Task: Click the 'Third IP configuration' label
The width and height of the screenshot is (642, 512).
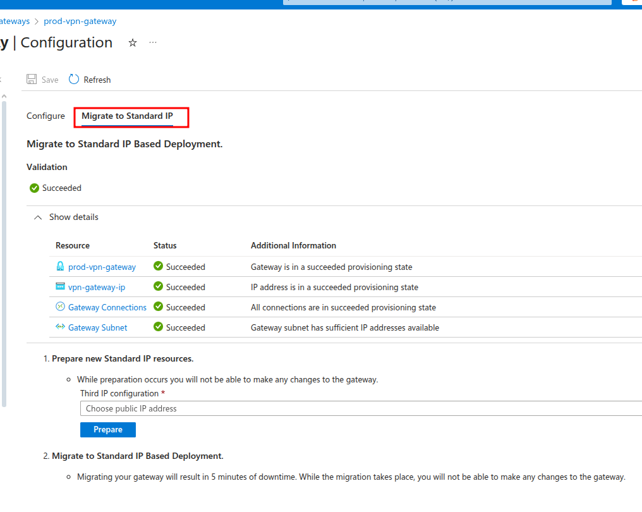Action: [119, 394]
